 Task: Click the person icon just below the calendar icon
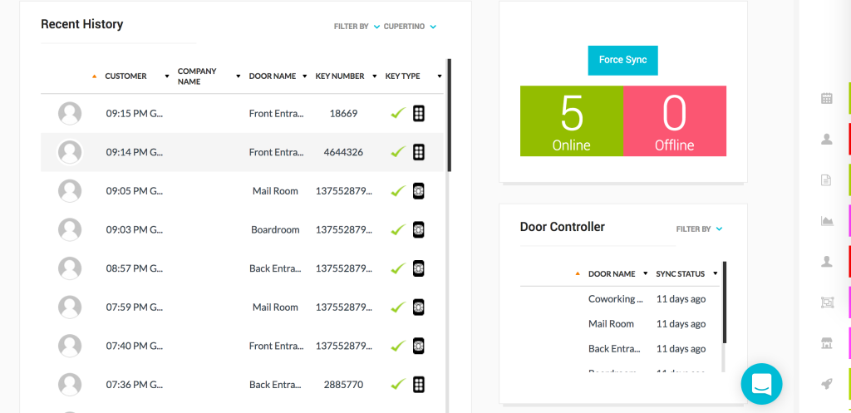pyautogui.click(x=827, y=140)
